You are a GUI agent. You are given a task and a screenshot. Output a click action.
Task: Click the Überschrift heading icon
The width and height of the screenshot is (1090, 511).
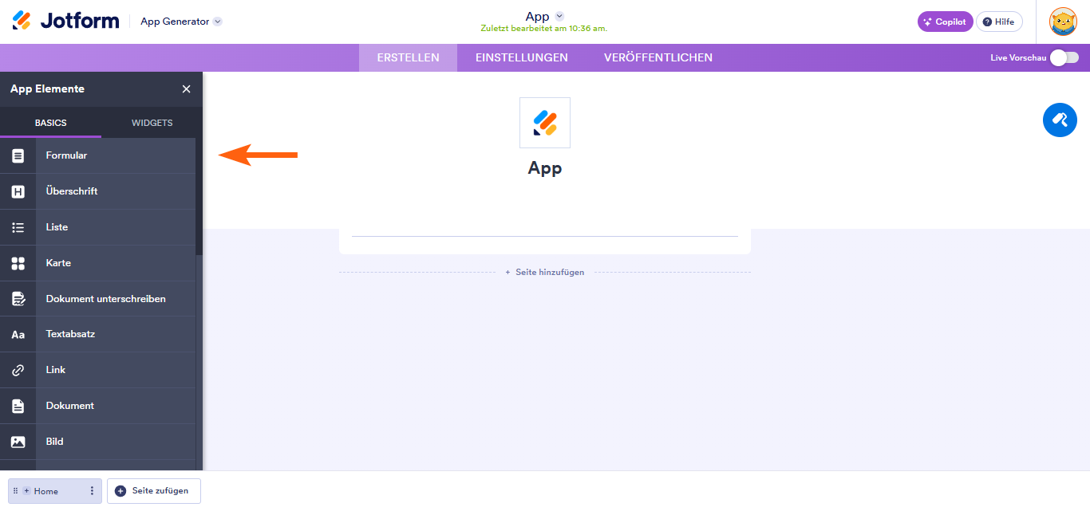click(x=18, y=191)
